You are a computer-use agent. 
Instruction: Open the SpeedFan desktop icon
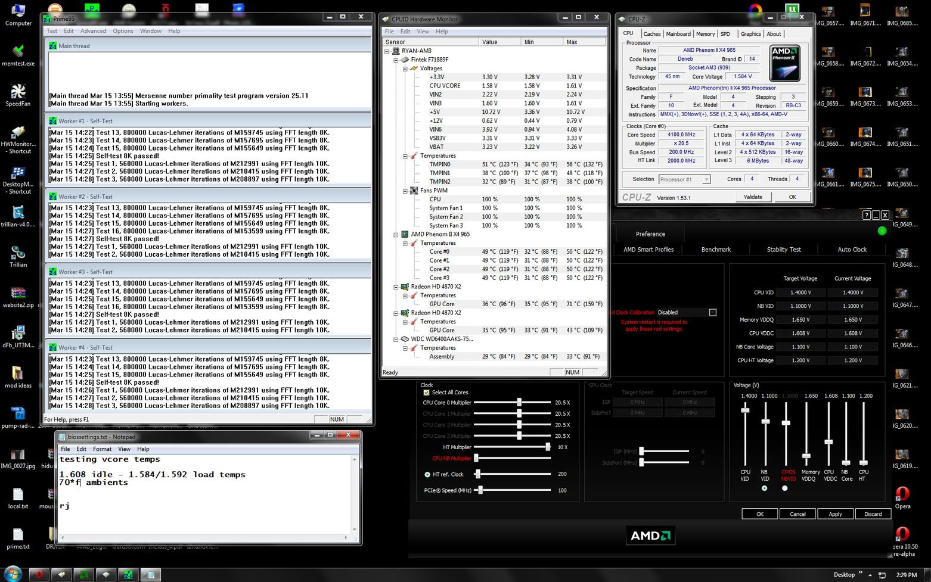18,92
